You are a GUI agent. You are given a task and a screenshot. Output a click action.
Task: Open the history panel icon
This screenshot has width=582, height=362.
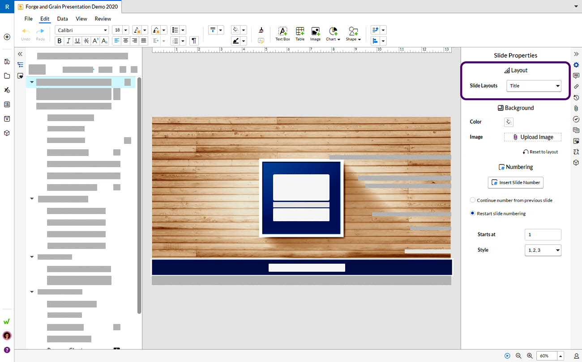pos(576,97)
